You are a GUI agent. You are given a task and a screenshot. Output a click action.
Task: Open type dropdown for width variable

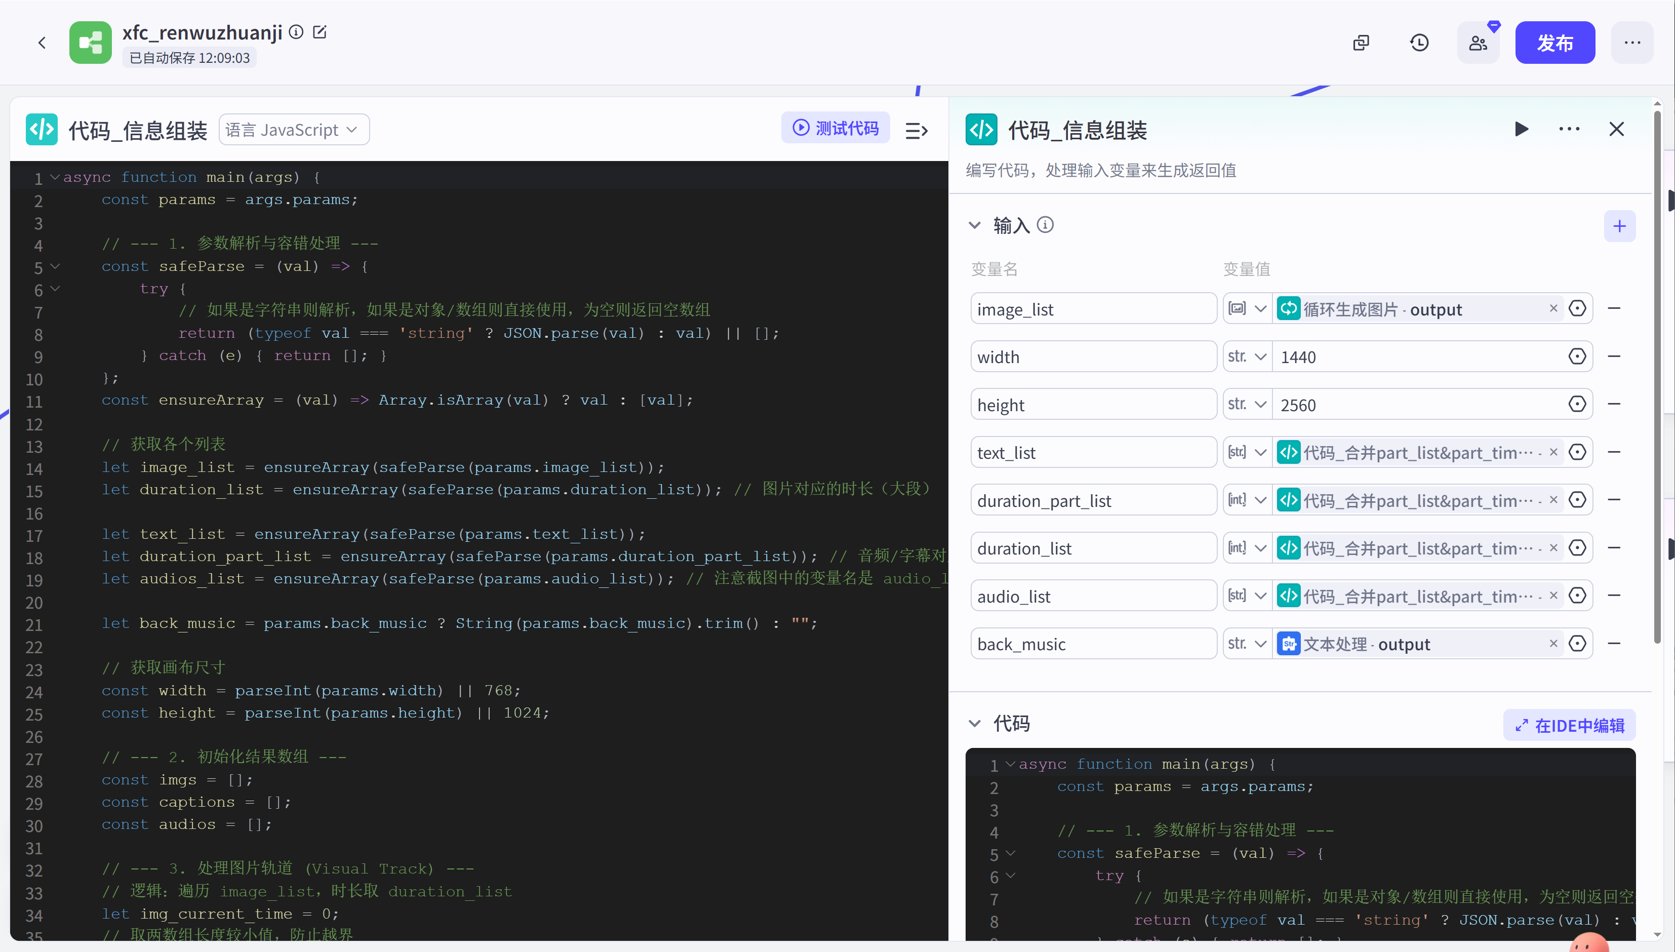point(1248,357)
